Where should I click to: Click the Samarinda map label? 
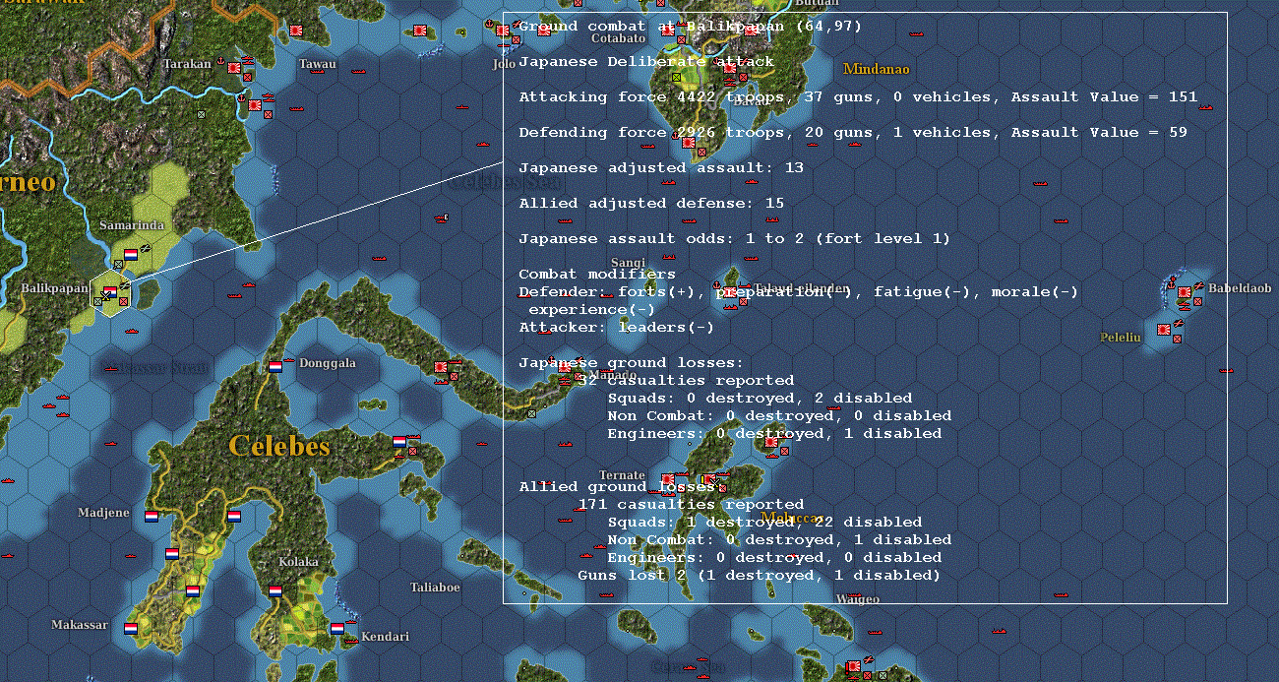click(x=132, y=225)
